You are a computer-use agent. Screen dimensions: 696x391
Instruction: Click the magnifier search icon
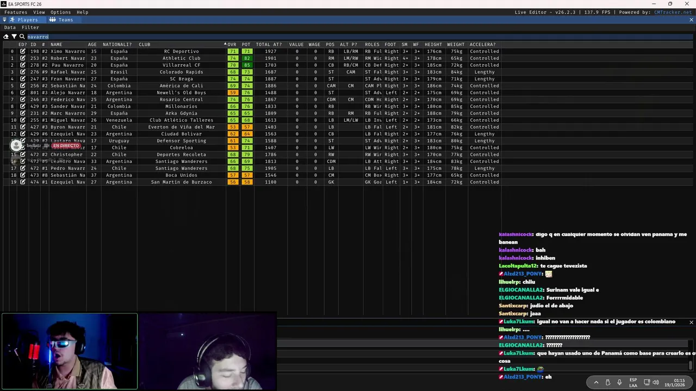pyautogui.click(x=22, y=36)
